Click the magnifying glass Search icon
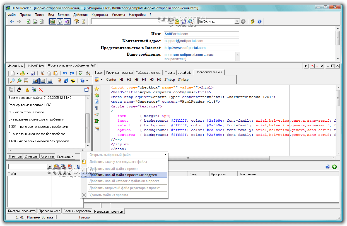The height and width of the screenshot is (226, 347). click(12, 81)
